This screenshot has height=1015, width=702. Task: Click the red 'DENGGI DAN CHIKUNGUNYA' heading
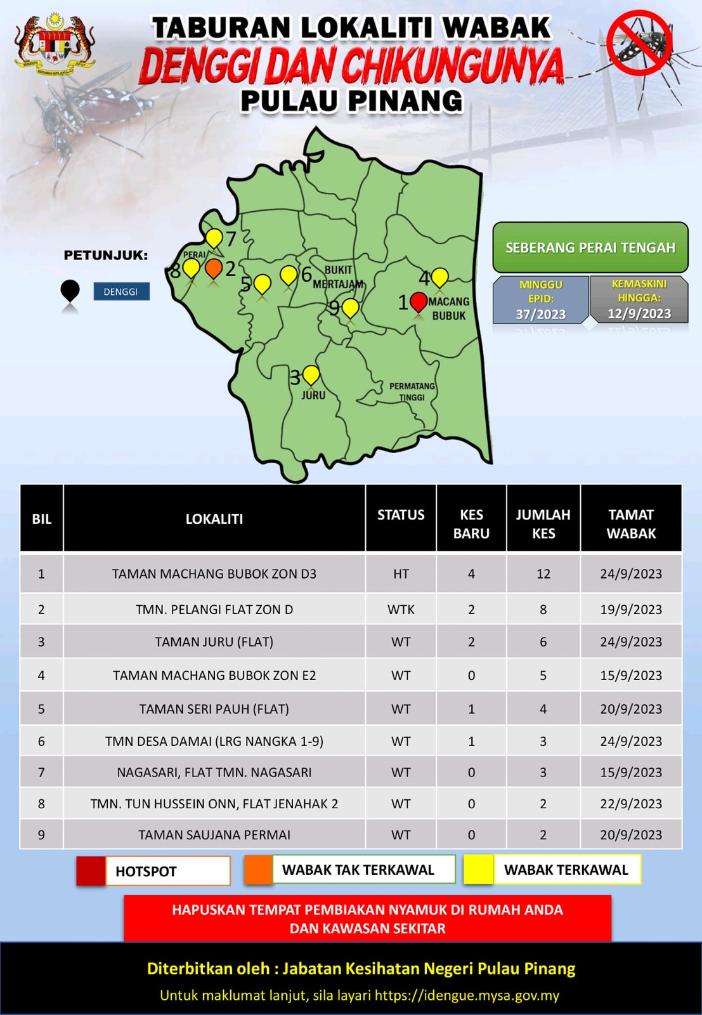click(x=351, y=65)
